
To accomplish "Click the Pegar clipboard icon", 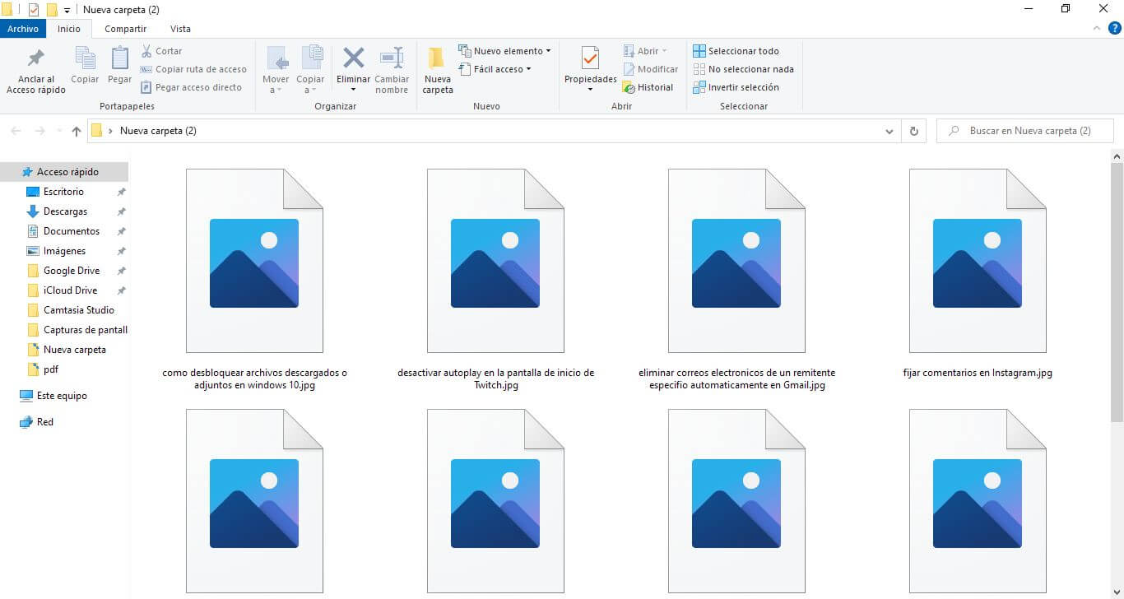I will click(x=119, y=58).
